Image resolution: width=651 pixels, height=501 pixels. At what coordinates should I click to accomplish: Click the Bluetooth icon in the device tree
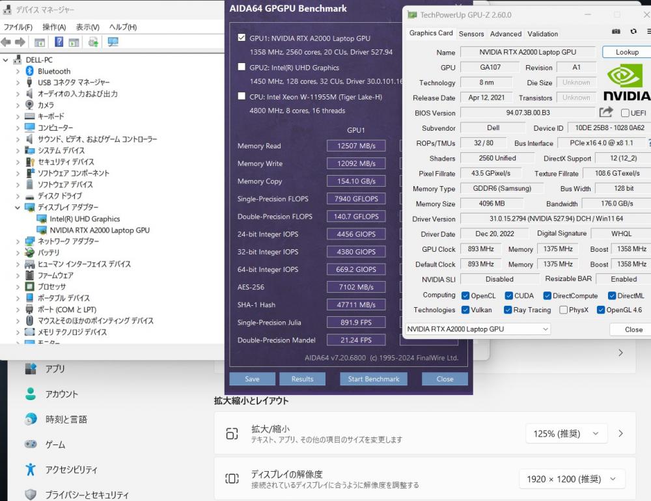tap(29, 71)
